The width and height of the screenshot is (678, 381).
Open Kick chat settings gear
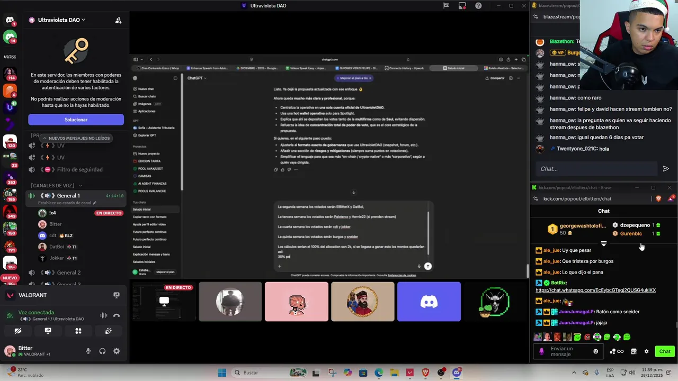point(646,351)
